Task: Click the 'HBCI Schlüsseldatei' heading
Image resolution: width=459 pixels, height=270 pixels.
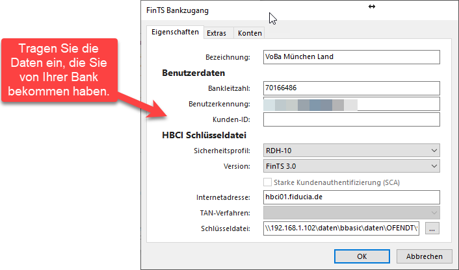Action: [x=204, y=135]
